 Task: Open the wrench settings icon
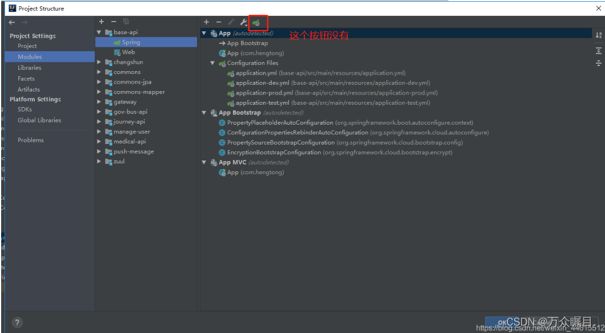click(243, 22)
